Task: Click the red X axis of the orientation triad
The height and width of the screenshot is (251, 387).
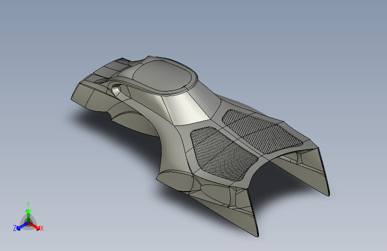Action: tap(35, 226)
